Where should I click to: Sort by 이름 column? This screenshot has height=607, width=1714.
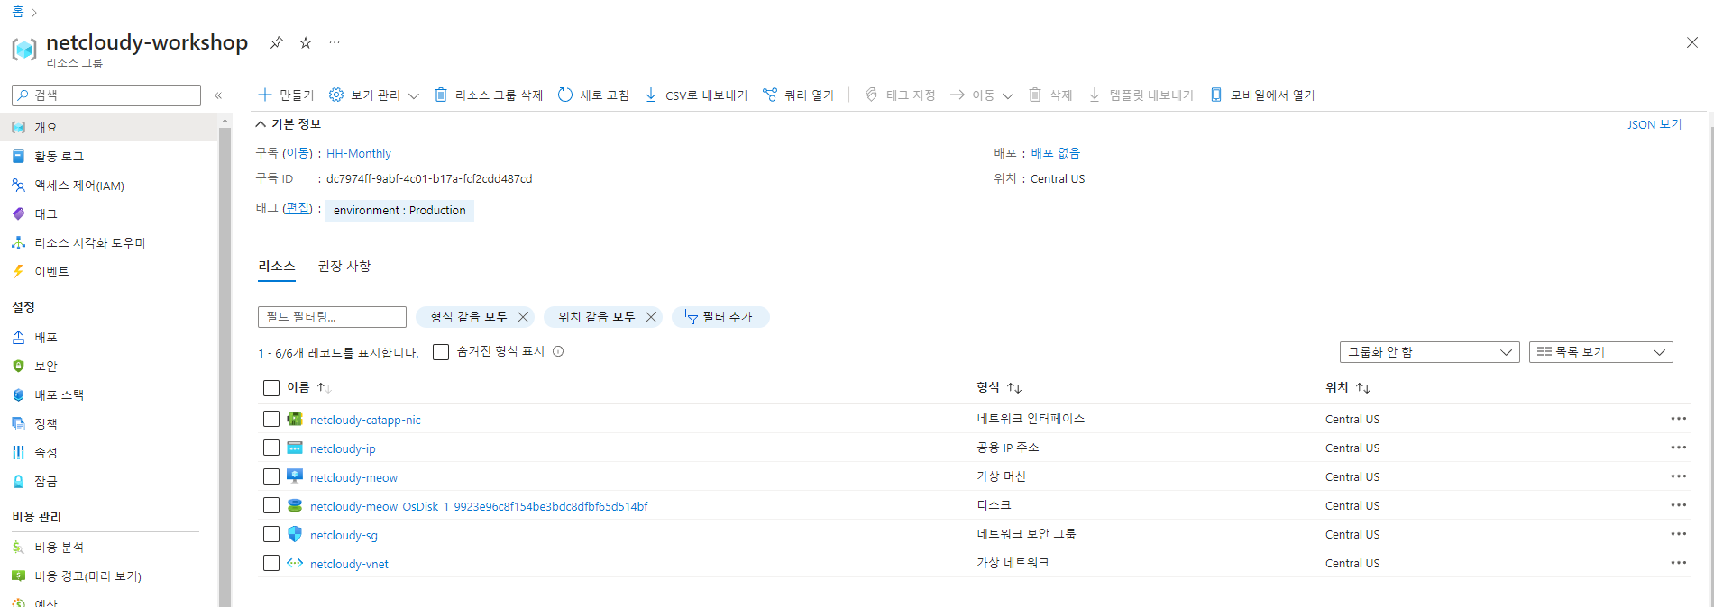309,387
